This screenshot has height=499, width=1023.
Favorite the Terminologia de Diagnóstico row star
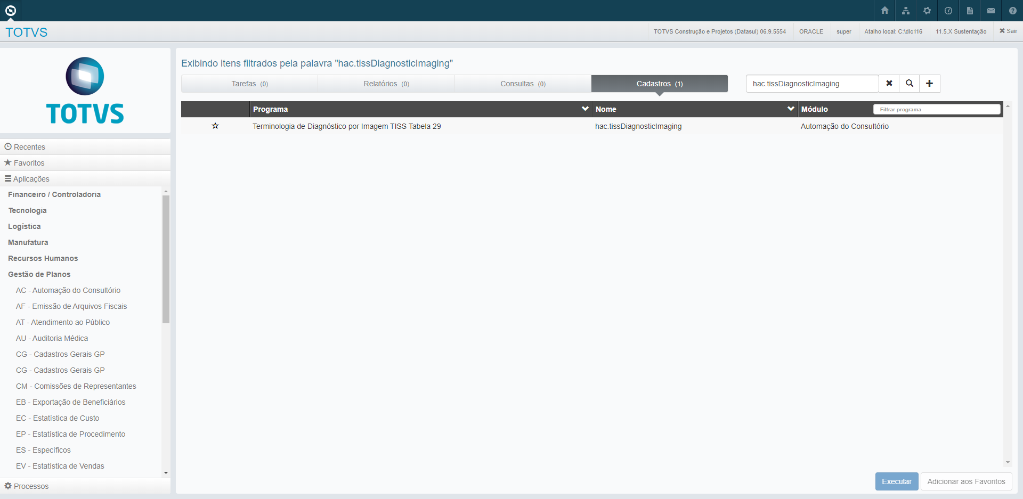(215, 126)
